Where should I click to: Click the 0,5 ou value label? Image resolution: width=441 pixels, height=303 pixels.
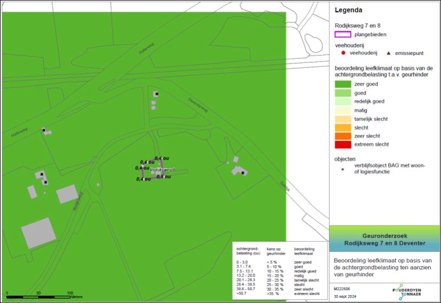[164, 176]
